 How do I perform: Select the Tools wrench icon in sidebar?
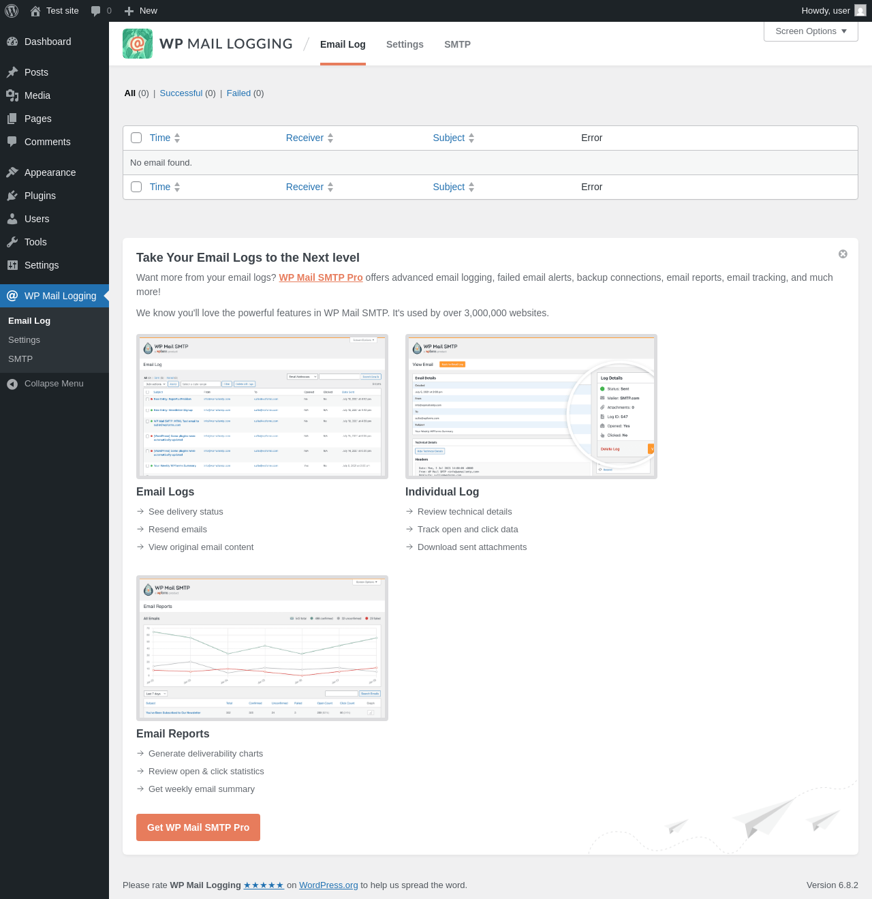click(x=12, y=242)
